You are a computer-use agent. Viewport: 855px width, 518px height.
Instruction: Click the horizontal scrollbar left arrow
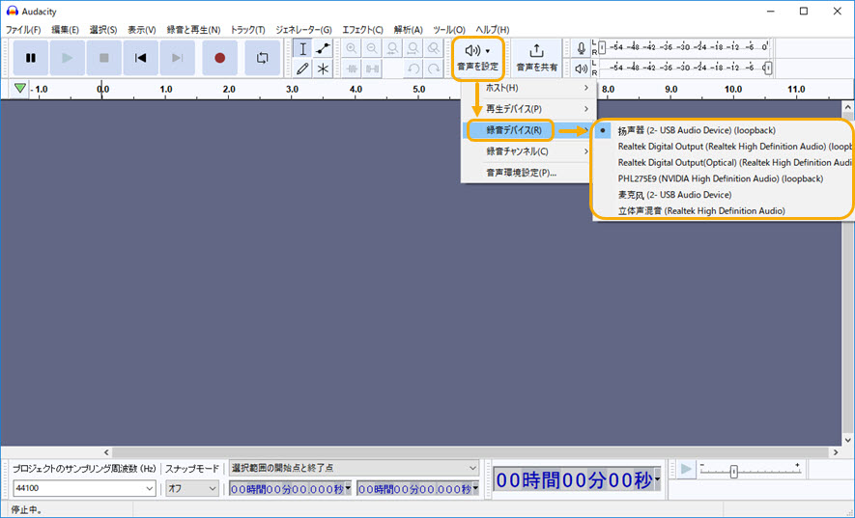click(106, 452)
